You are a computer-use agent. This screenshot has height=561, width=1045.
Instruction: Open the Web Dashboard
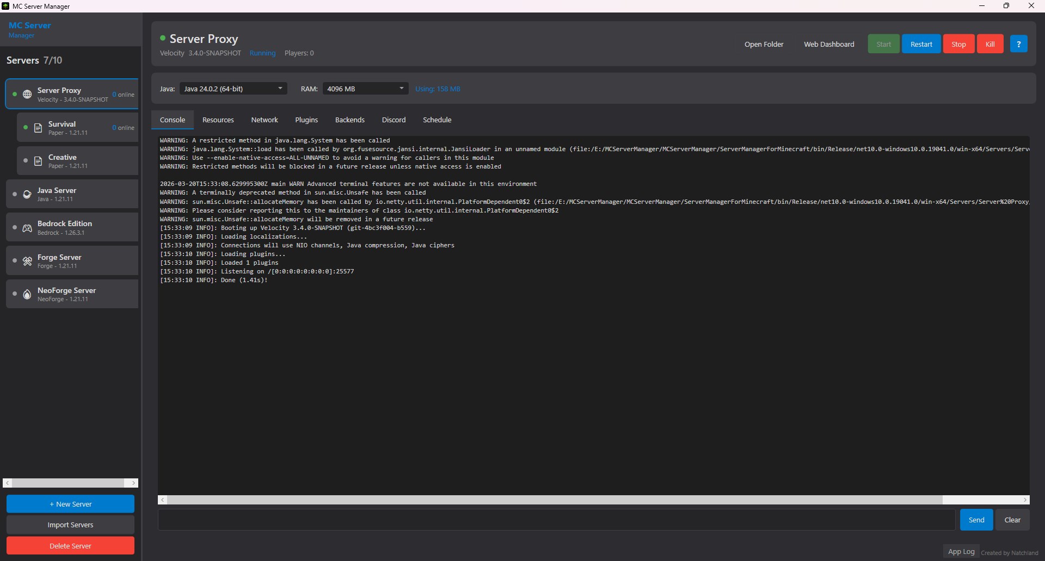[829, 44]
